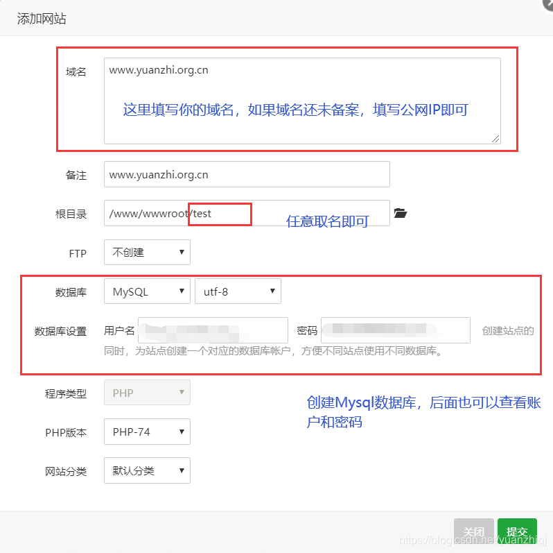This screenshot has height=553, width=553.
Task: Click the database 密码 input field
Action: [396, 330]
